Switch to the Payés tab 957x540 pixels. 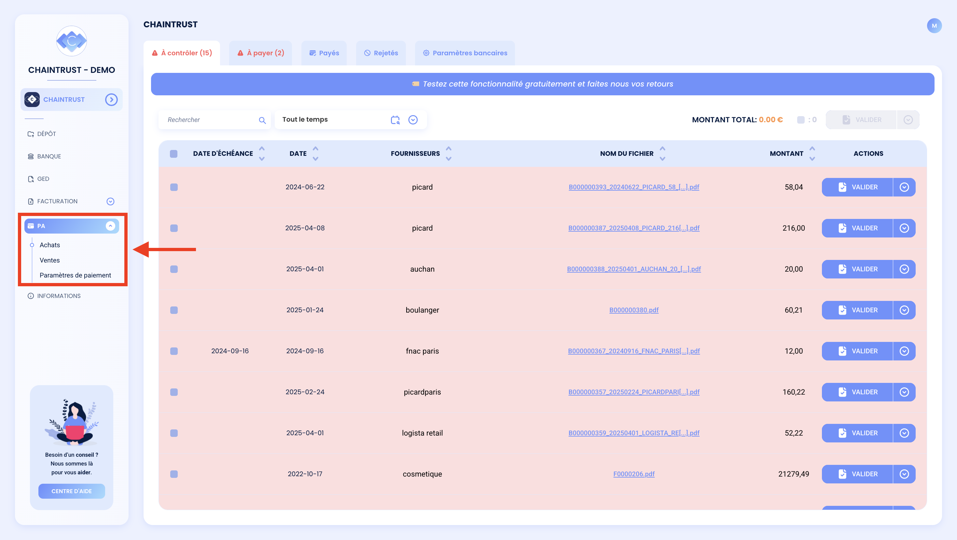pos(324,53)
